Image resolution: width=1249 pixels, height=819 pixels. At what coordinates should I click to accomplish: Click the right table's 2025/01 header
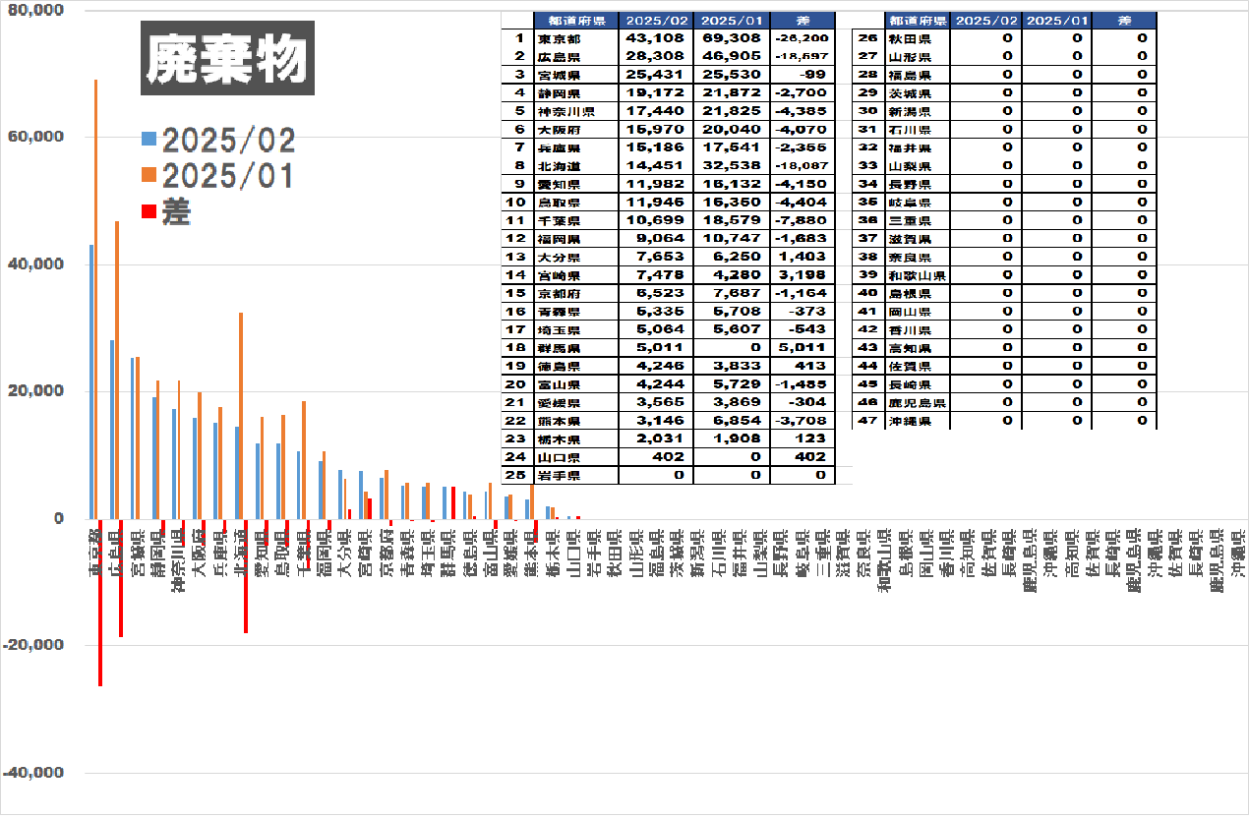(x=1057, y=20)
